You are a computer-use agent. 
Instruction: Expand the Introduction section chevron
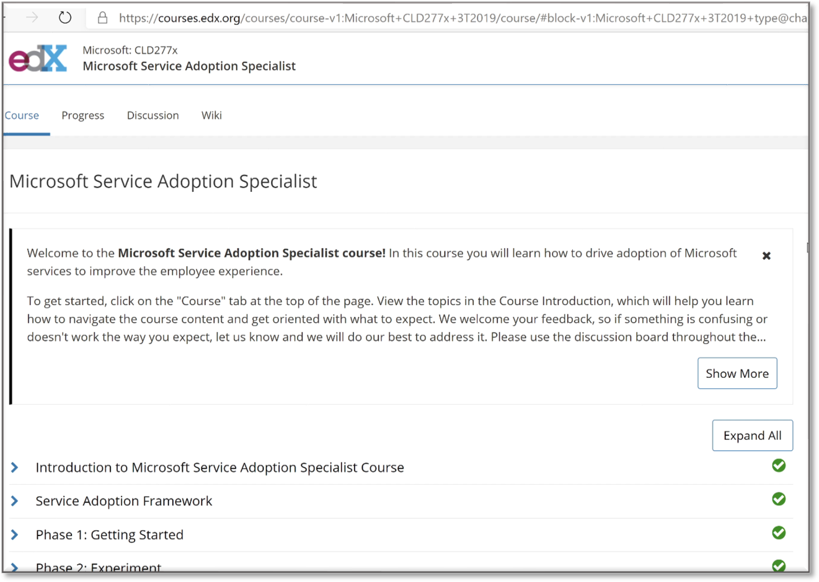(x=15, y=467)
